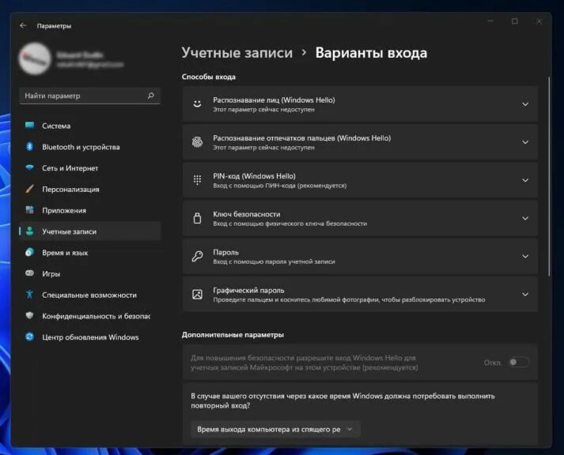Click the Bluetooth icon in the sidebar
Image resolution: width=564 pixels, height=455 pixels.
30,146
